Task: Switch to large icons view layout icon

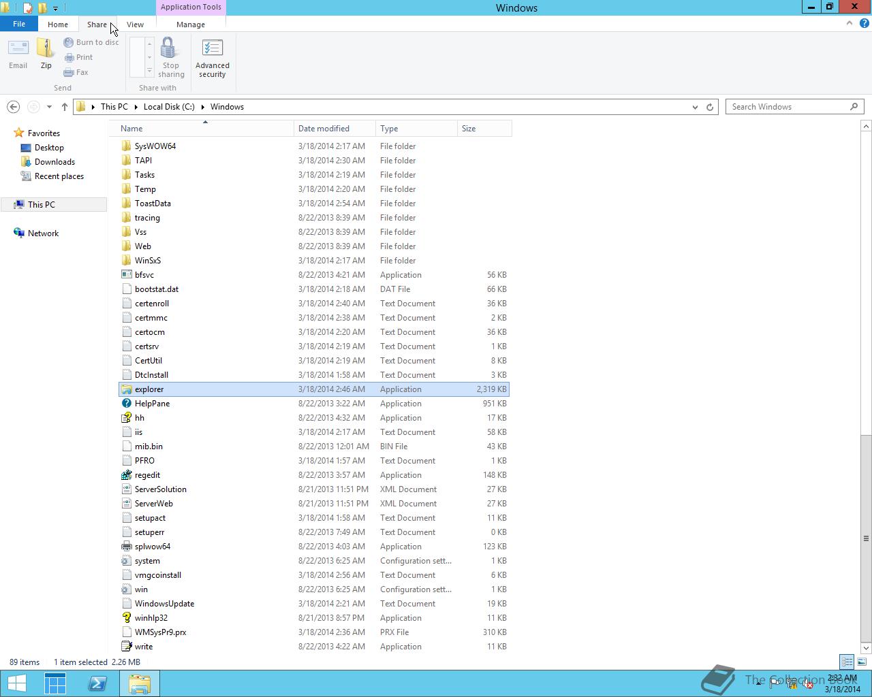Action: (x=862, y=662)
